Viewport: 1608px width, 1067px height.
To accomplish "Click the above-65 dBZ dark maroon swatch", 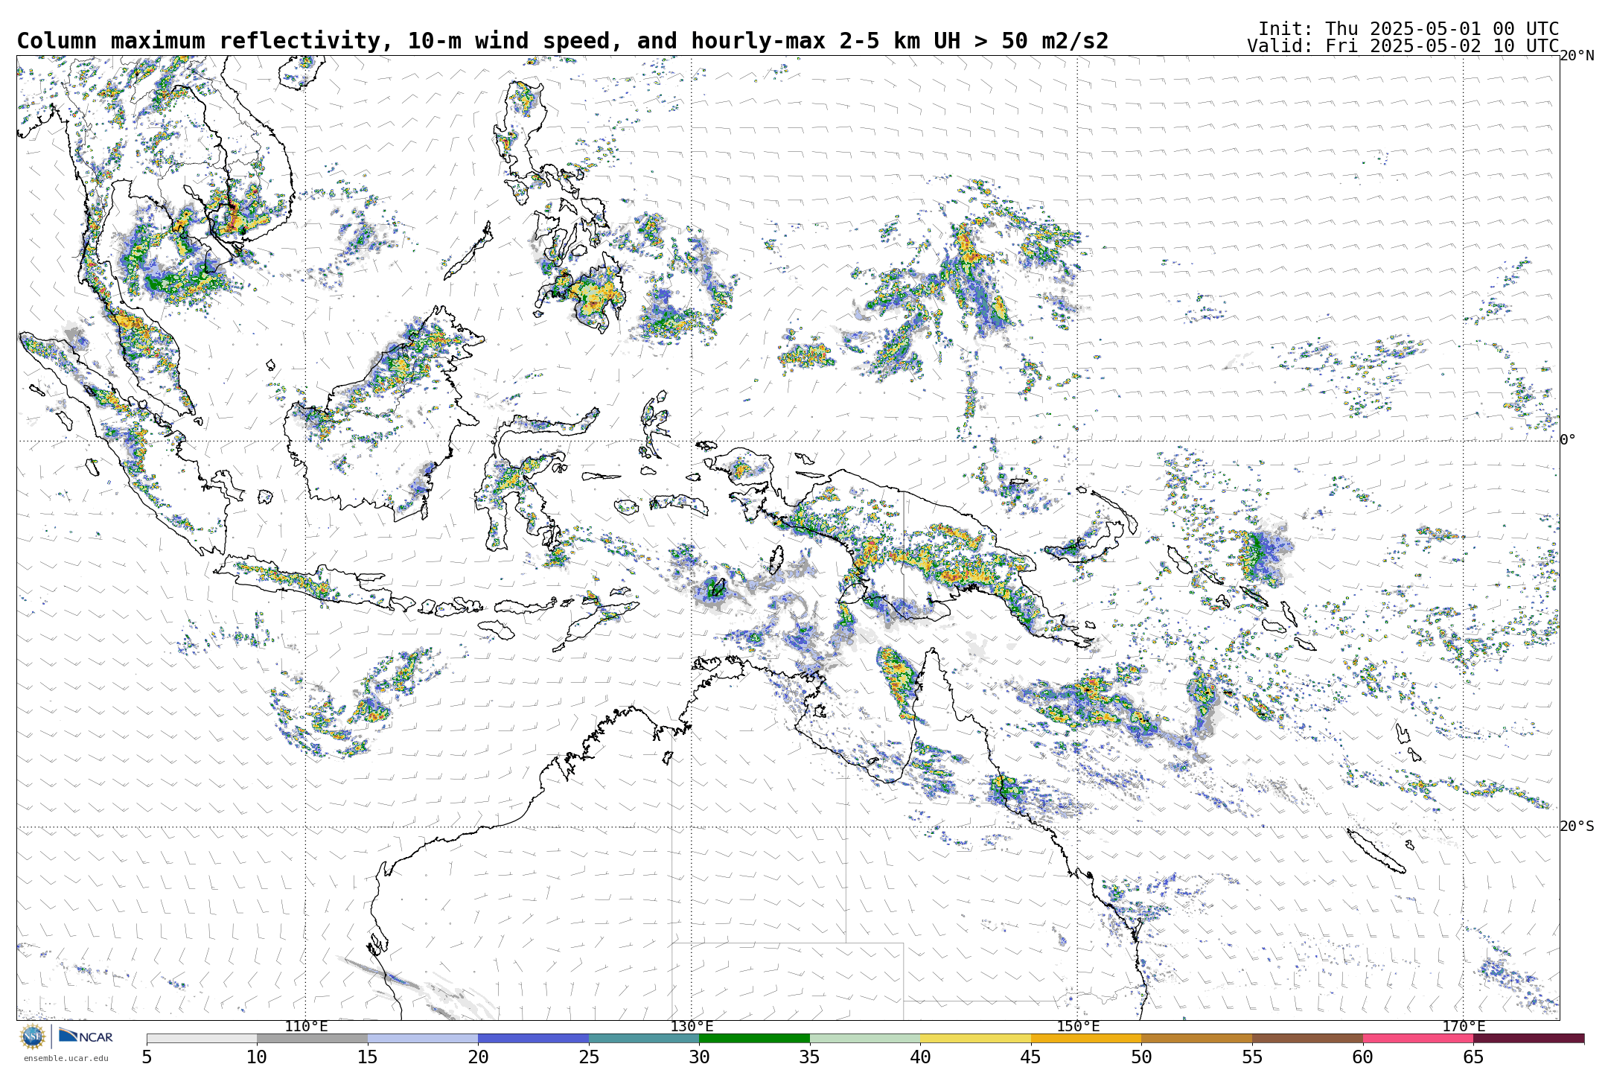I will point(1529,1038).
